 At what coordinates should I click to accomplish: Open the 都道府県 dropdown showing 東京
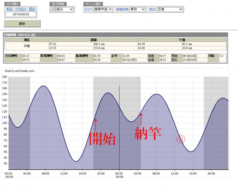coord(138,9)
